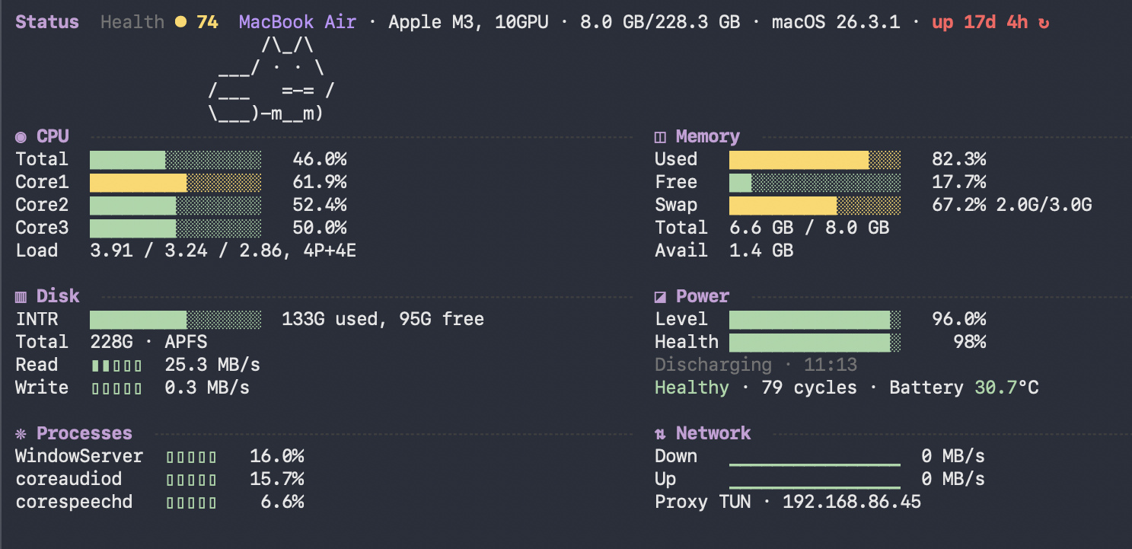Select the corespeechd process entry

(x=74, y=503)
